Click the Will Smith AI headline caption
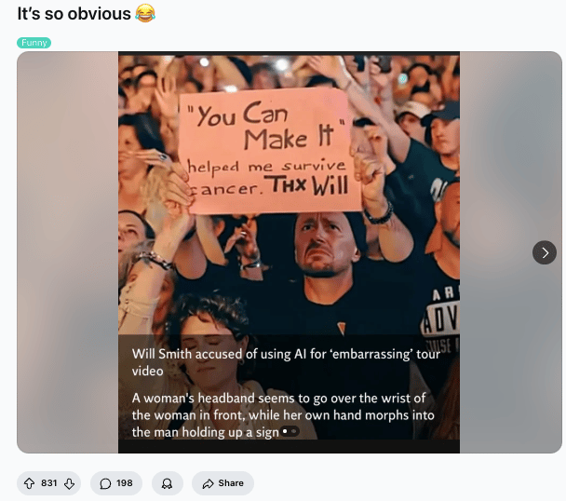 click(x=286, y=362)
